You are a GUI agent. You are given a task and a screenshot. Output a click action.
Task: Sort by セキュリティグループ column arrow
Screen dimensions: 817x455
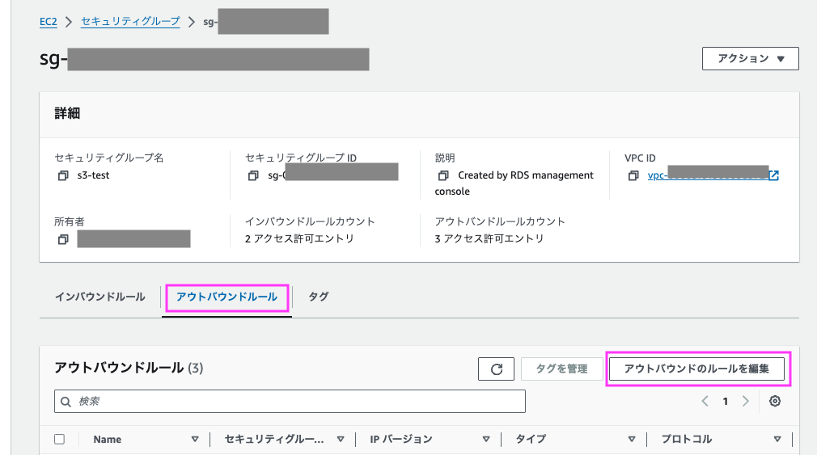[x=341, y=439]
